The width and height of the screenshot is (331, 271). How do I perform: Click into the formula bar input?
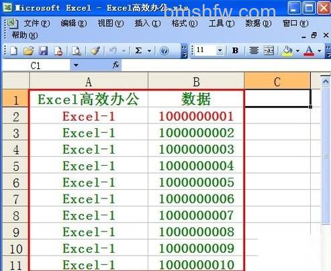[x=226, y=65]
